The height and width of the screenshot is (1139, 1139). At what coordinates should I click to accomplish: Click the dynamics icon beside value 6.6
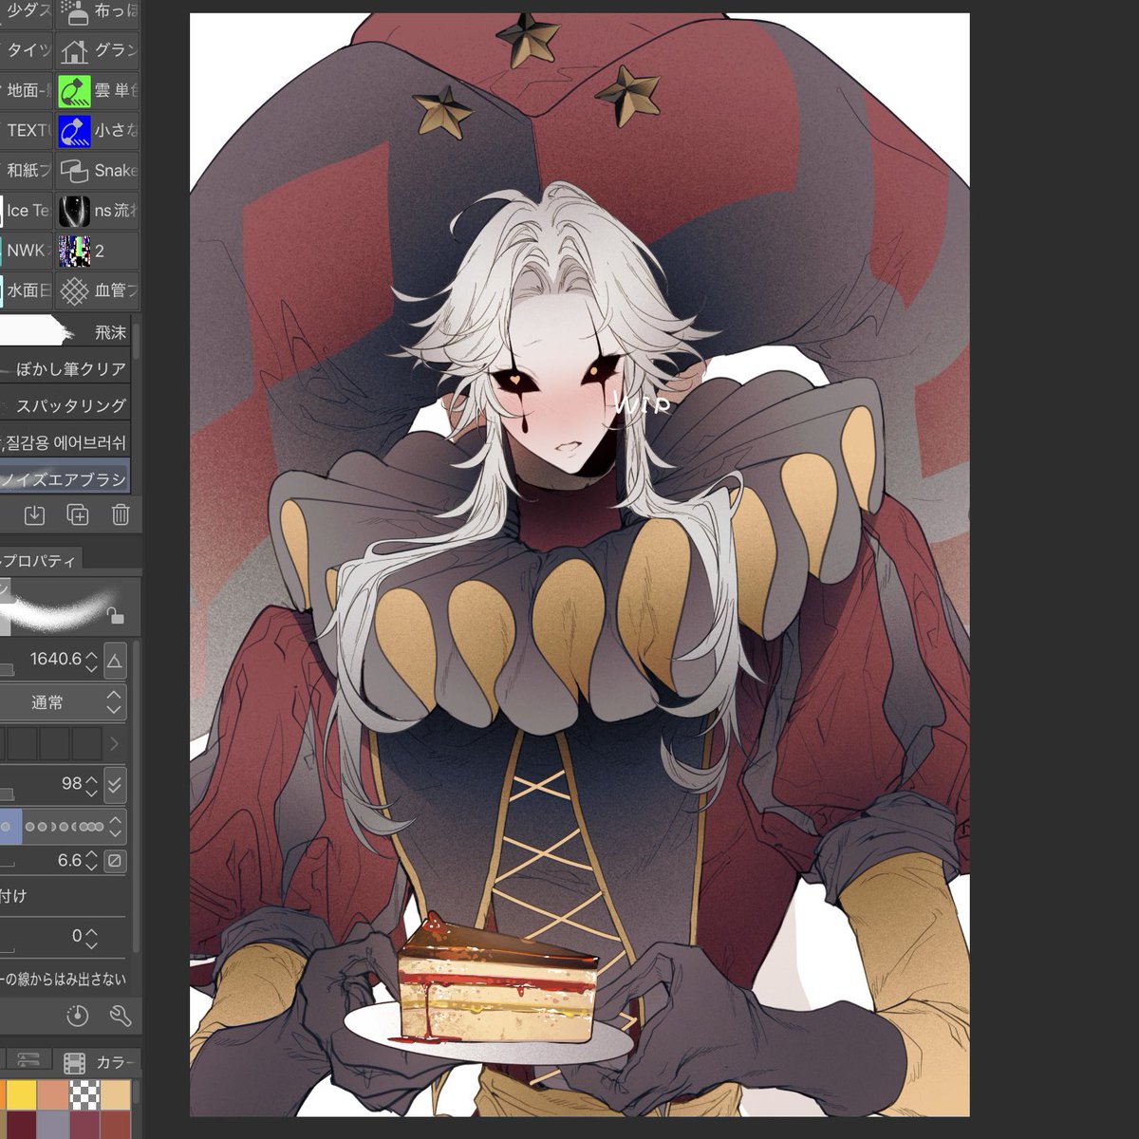point(115,861)
